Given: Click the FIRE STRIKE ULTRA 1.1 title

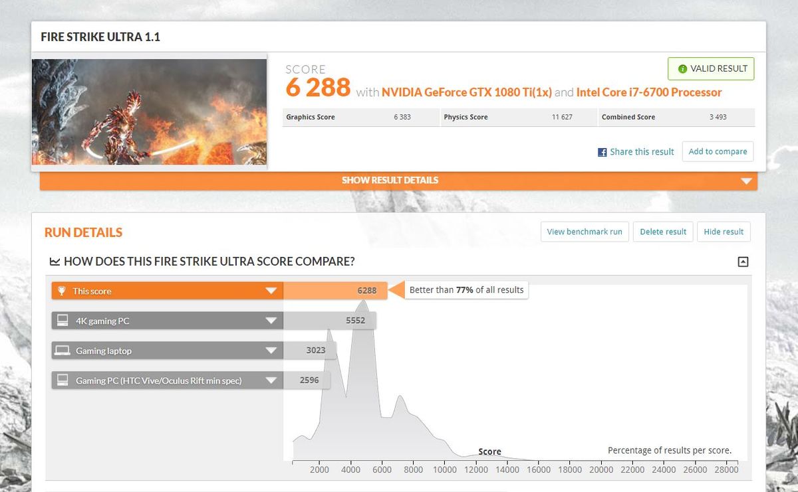Looking at the screenshot, I should pyautogui.click(x=100, y=37).
